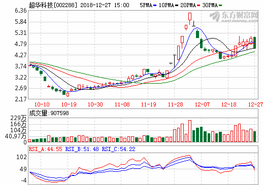Image resolution: width=264 pixels, height=185 pixels.
Task: Click the RSI_C:54.22 indicator value
Action: pyautogui.click(x=119, y=149)
